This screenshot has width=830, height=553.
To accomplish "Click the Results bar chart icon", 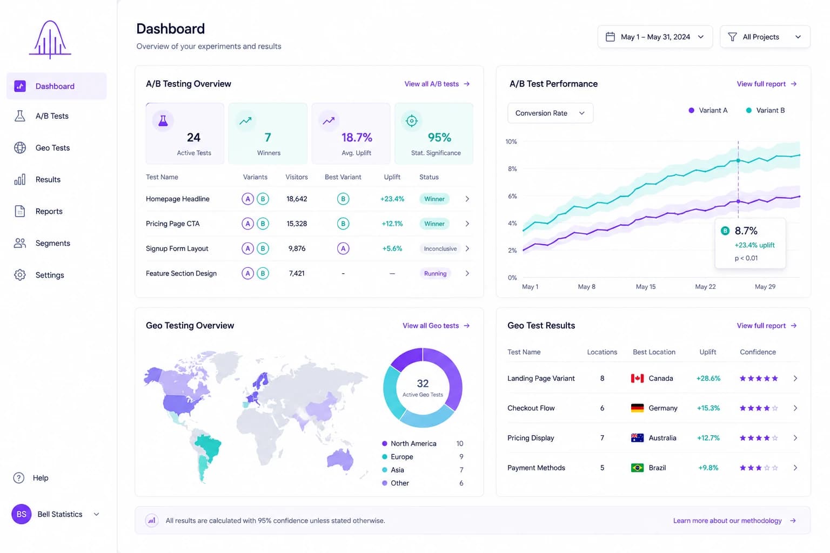I will [x=20, y=179].
